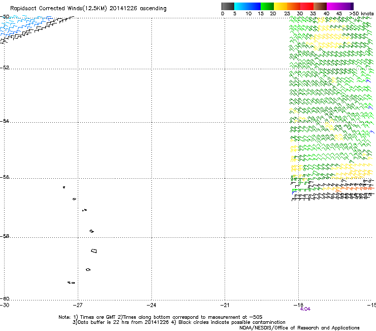Click the -56 latitude axis label

[x=5, y=177]
